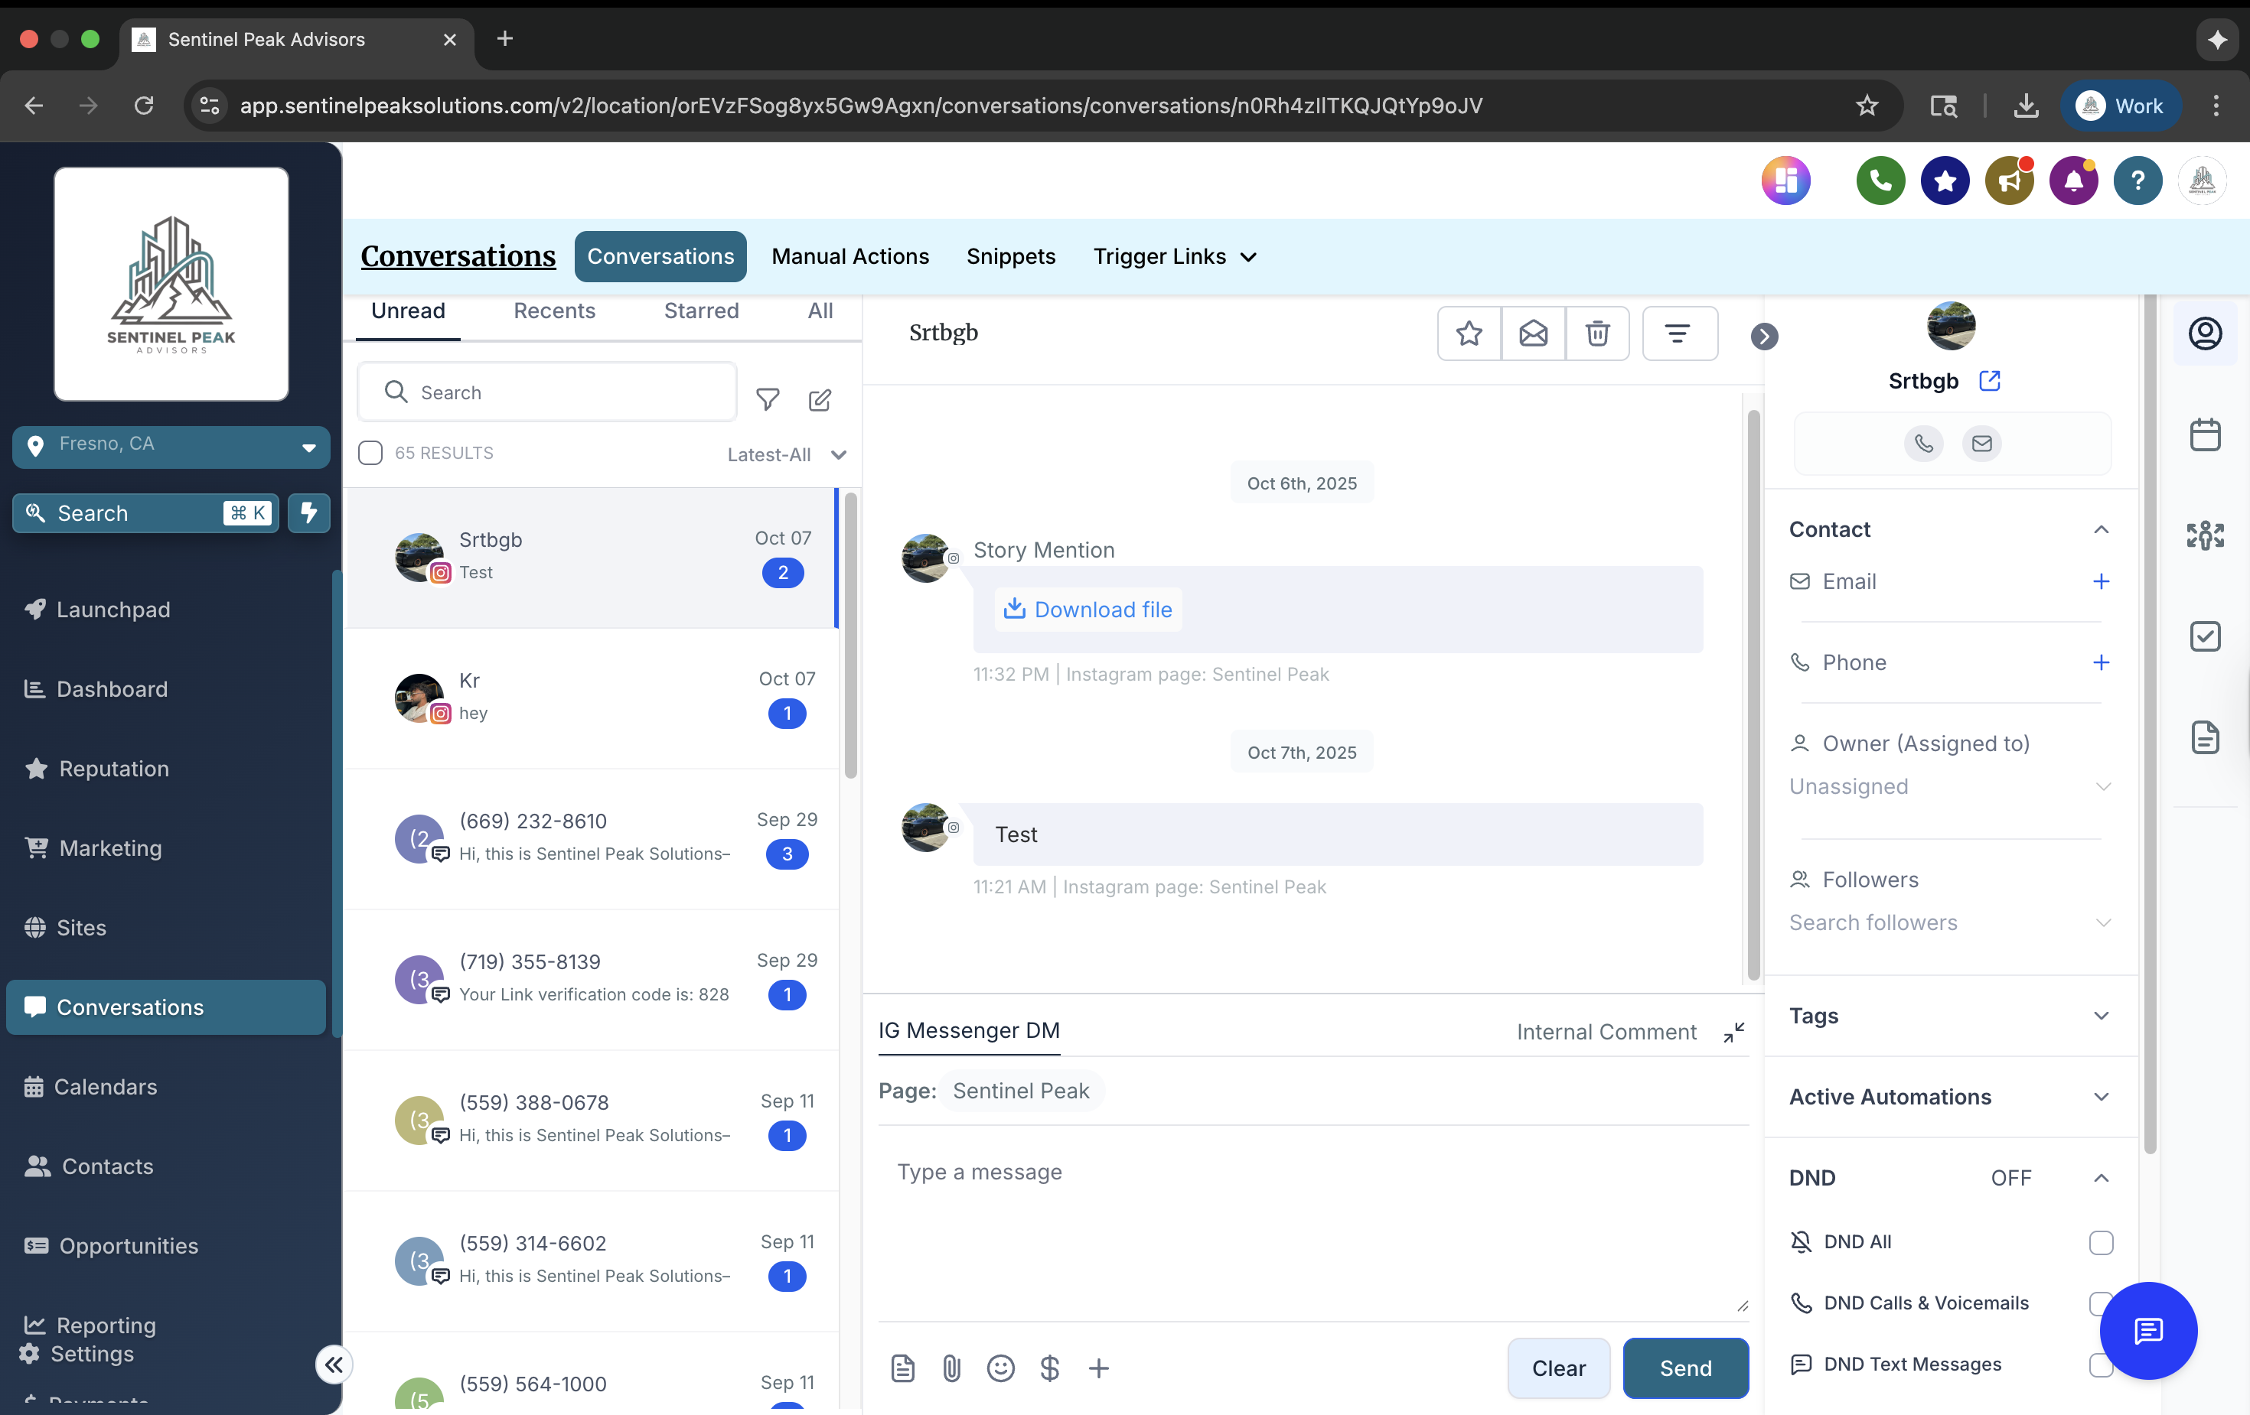2250x1415 pixels.
Task: Star the Srtbgb conversation
Action: (1468, 333)
